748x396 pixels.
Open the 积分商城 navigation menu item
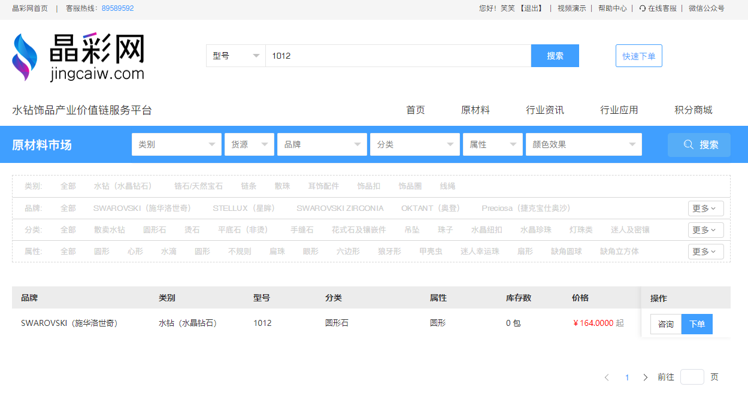(693, 110)
